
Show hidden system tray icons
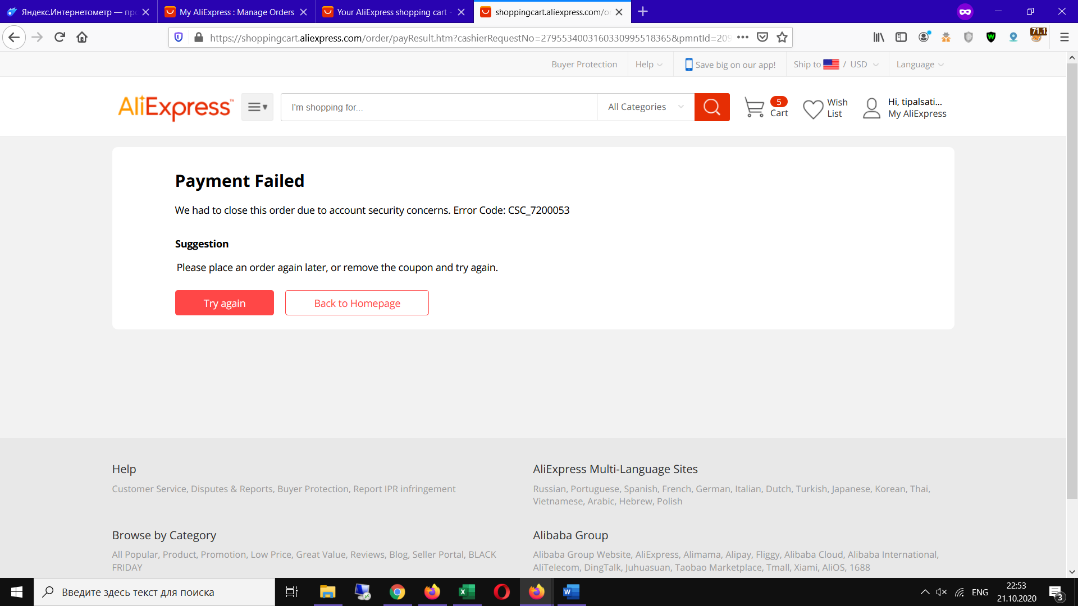(925, 592)
